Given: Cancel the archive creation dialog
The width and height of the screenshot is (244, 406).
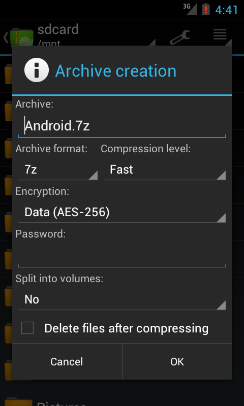Looking at the screenshot, I should pyautogui.click(x=67, y=361).
